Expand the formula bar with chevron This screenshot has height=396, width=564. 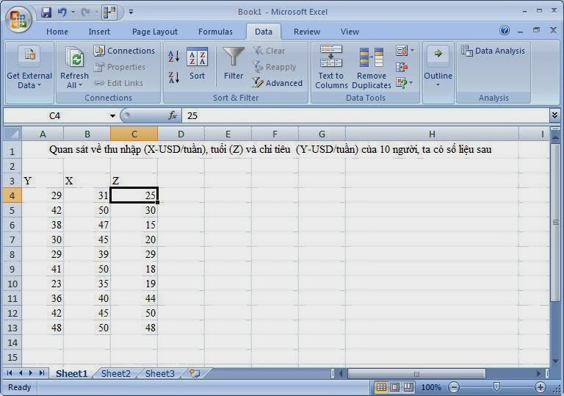(554, 115)
